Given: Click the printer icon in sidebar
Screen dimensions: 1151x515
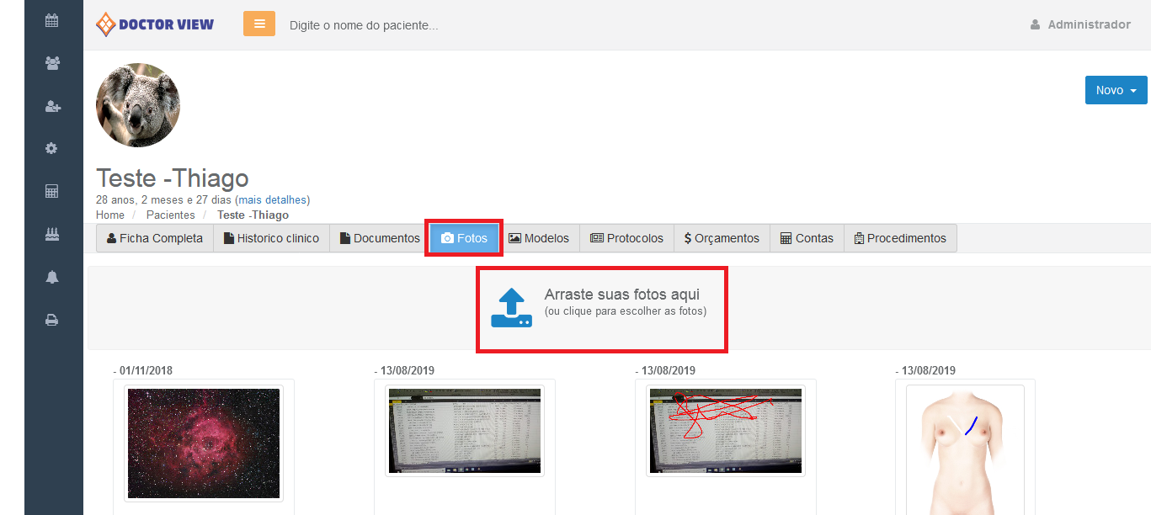Looking at the screenshot, I should (x=52, y=320).
